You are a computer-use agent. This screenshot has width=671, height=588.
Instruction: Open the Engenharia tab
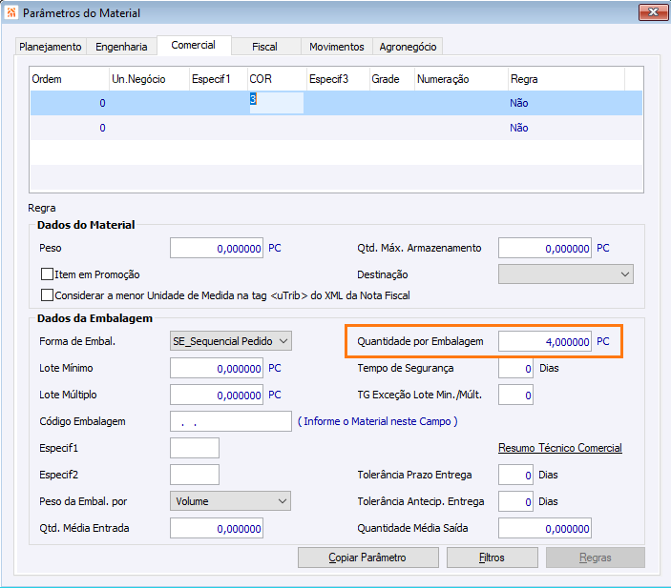coord(122,46)
